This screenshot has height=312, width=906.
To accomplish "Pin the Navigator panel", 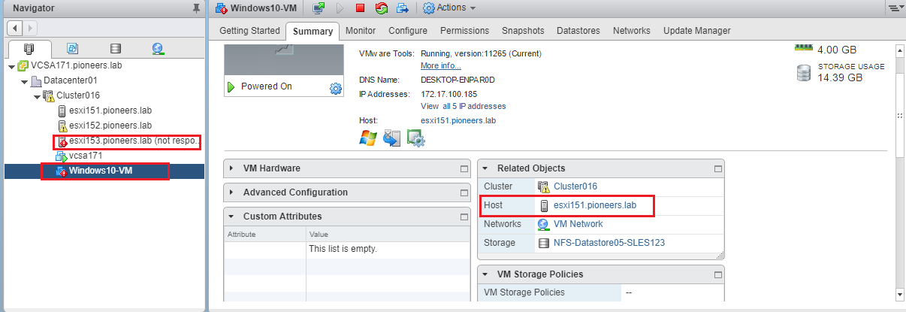I will (x=196, y=8).
